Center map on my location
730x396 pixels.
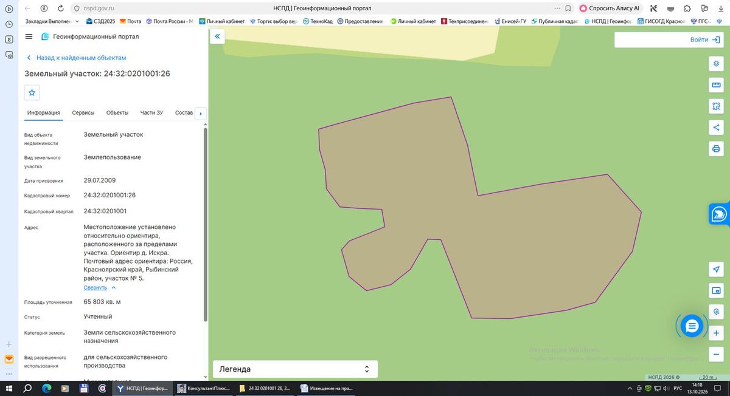click(x=716, y=270)
